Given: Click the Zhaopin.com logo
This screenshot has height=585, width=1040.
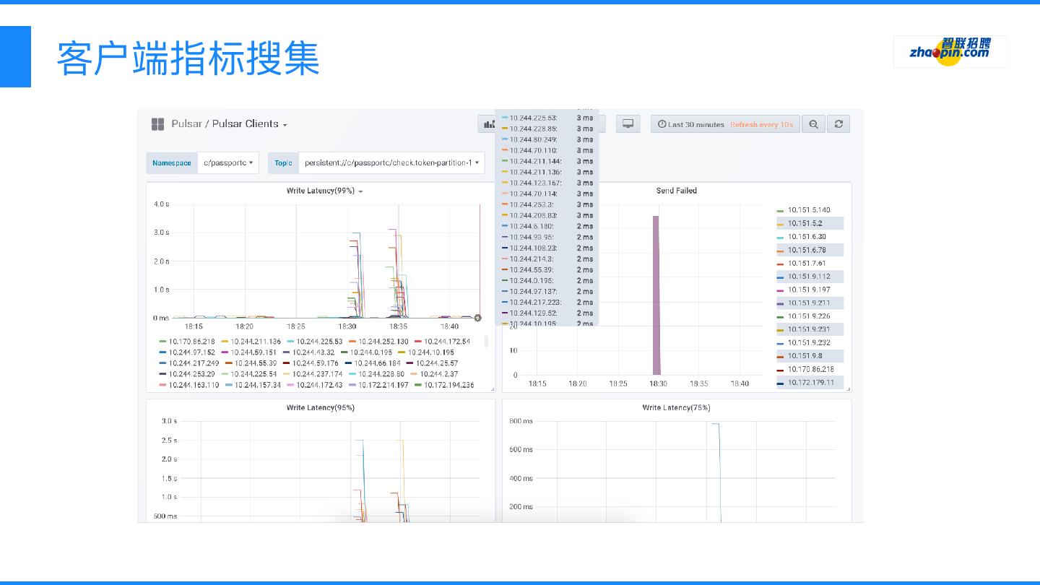Looking at the screenshot, I should [x=949, y=51].
